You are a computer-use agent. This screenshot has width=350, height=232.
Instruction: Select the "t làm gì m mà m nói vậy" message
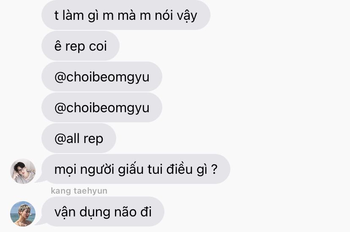(x=126, y=15)
